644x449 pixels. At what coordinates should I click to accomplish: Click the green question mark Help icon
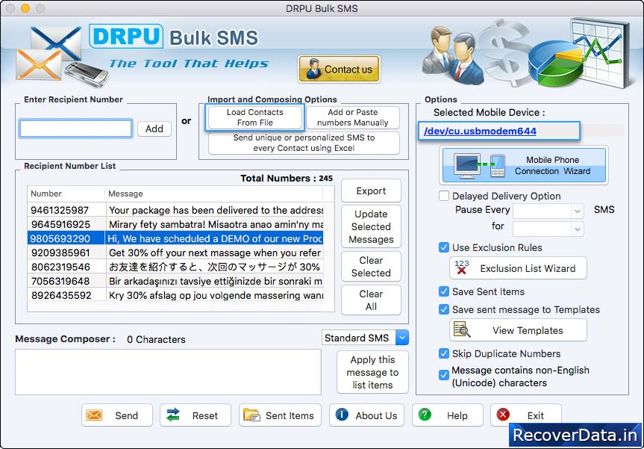coord(425,415)
